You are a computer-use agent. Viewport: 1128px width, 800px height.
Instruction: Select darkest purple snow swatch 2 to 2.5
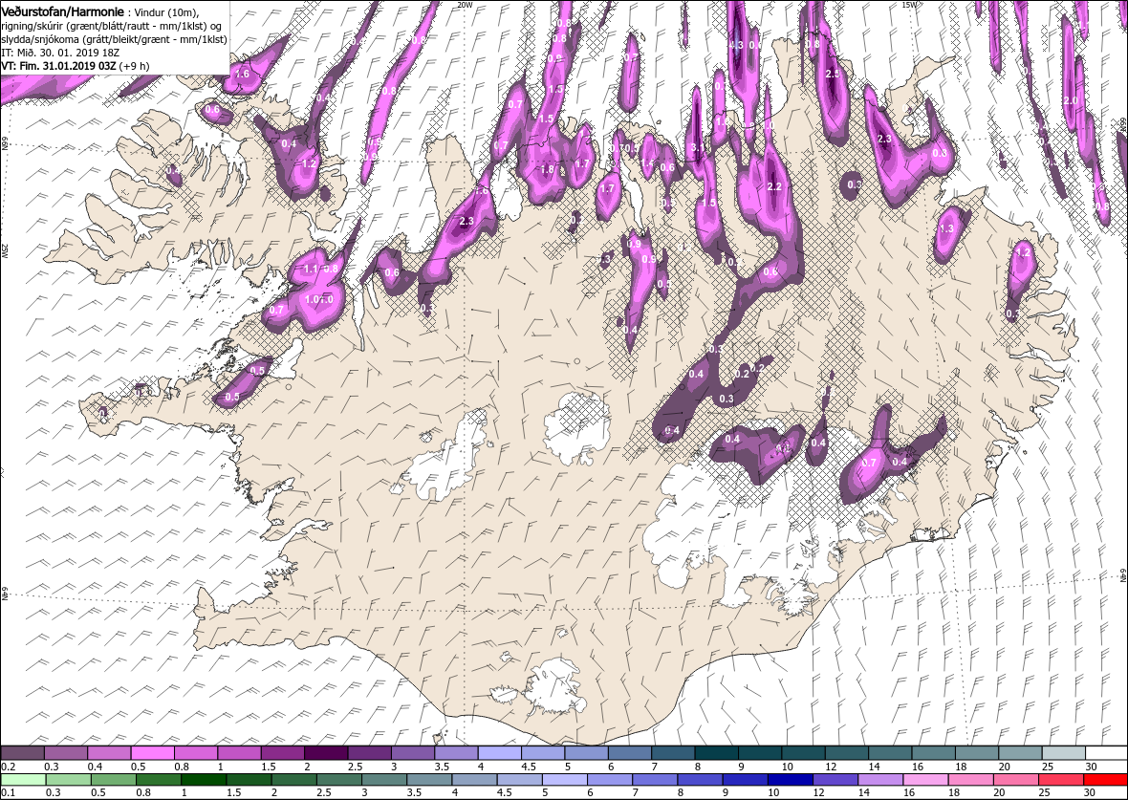click(326, 753)
